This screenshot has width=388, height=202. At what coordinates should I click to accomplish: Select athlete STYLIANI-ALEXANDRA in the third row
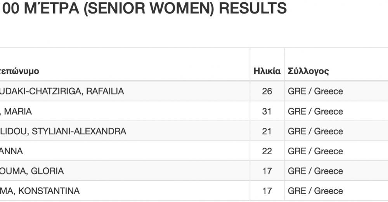63,131
